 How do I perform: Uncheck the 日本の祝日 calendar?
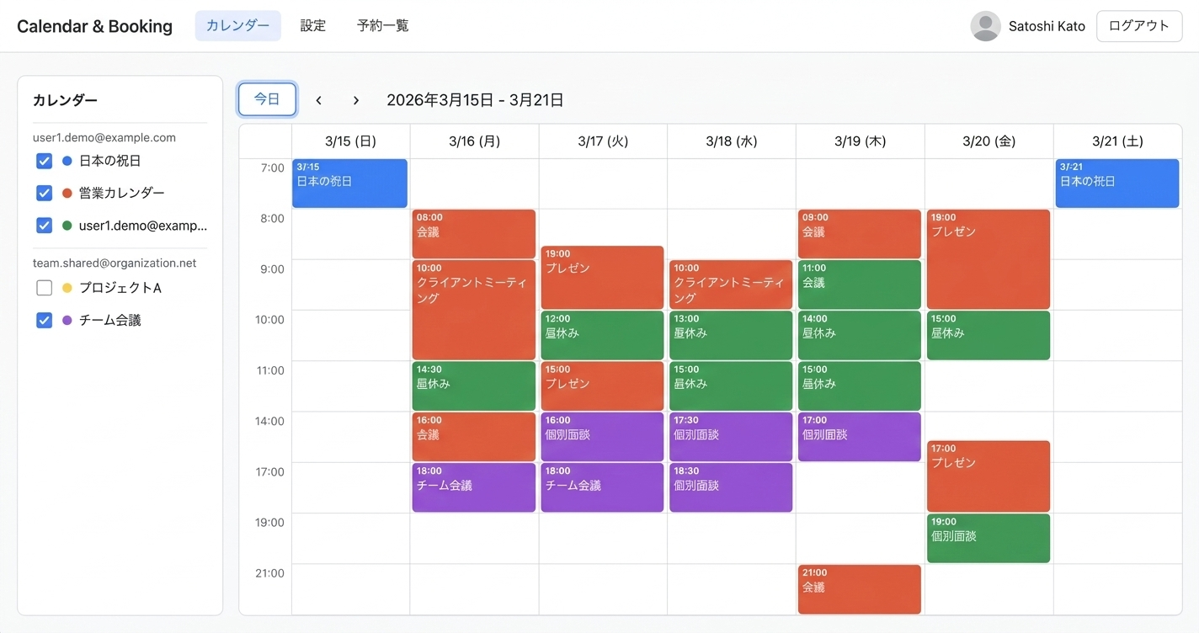pyautogui.click(x=44, y=160)
